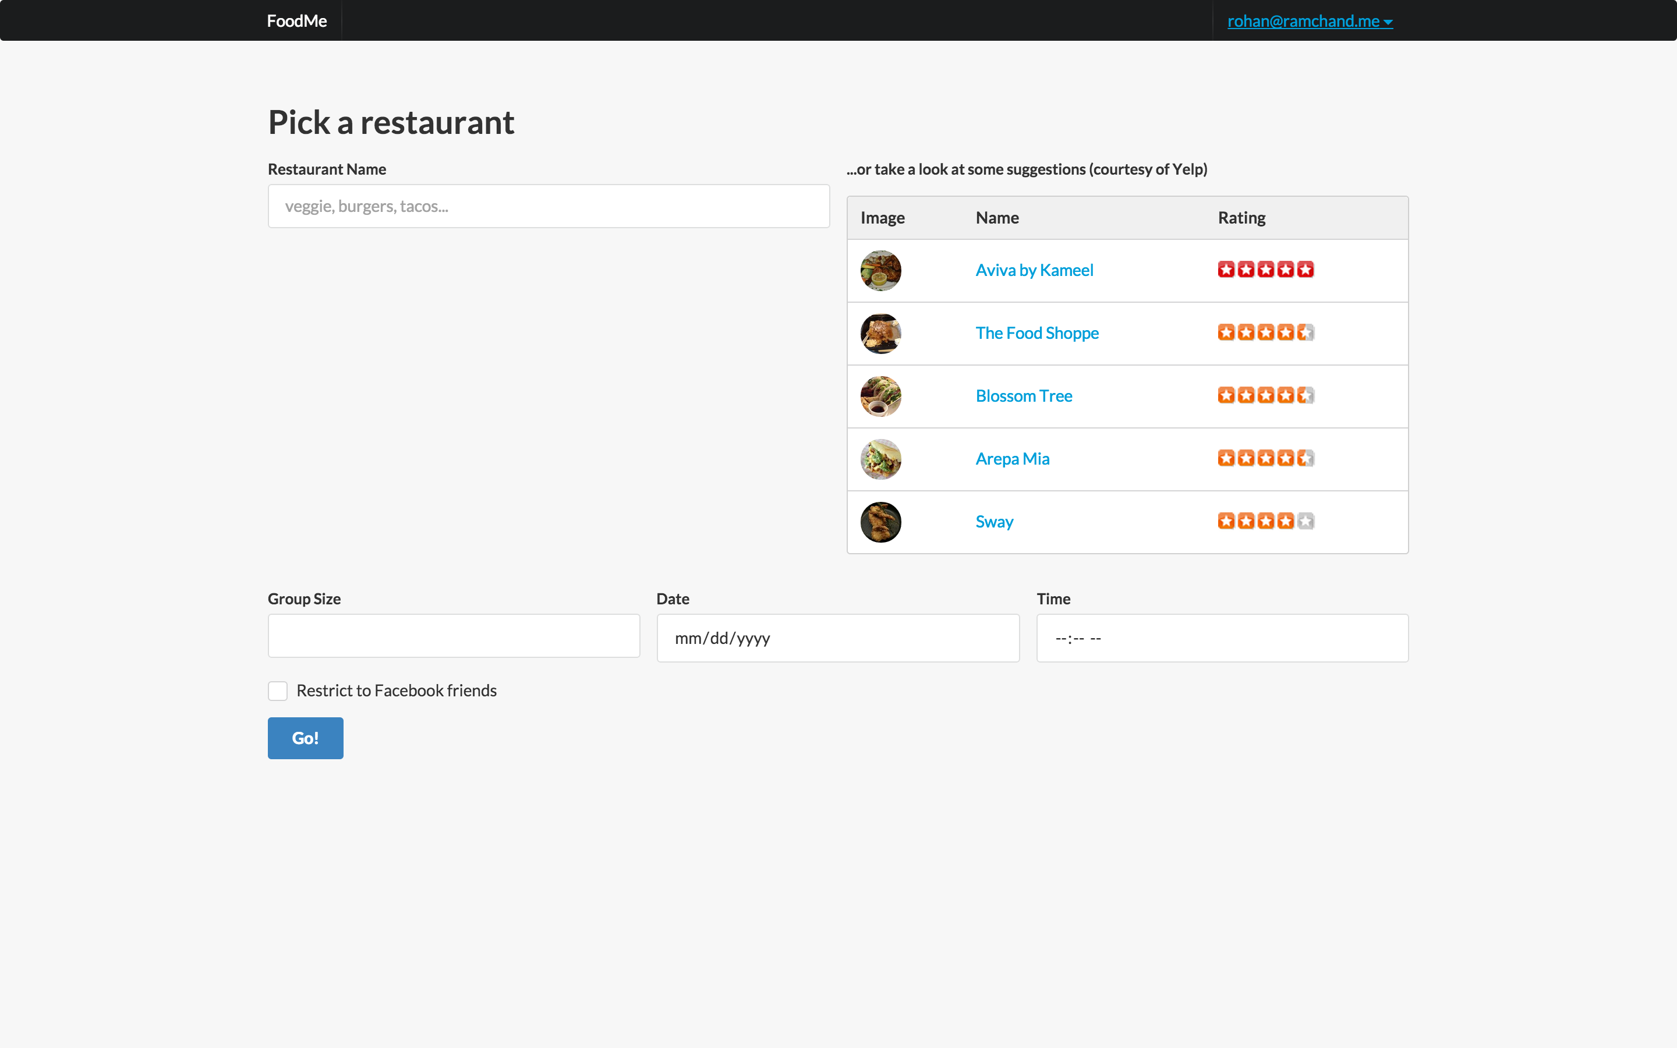Click Aviva by Kameel food thumbnail
Viewport: 1677px width, 1048px height.
coord(880,270)
